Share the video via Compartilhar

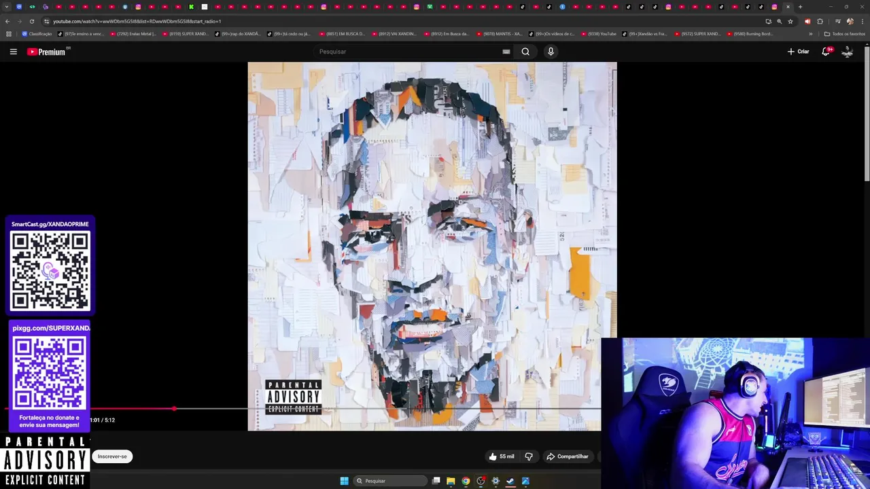click(x=568, y=456)
